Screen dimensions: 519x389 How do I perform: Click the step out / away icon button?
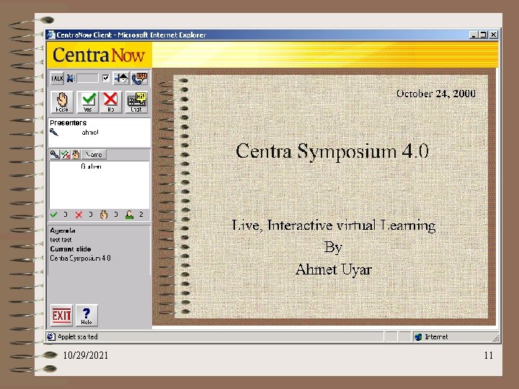tap(121, 79)
